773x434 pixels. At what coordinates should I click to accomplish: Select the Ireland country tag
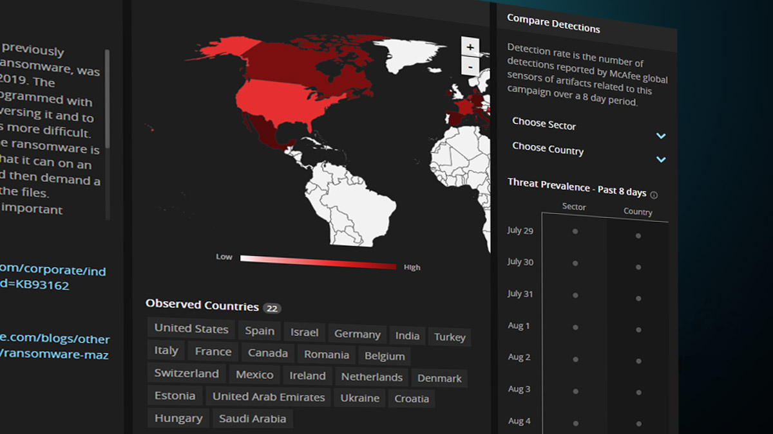[x=307, y=375]
